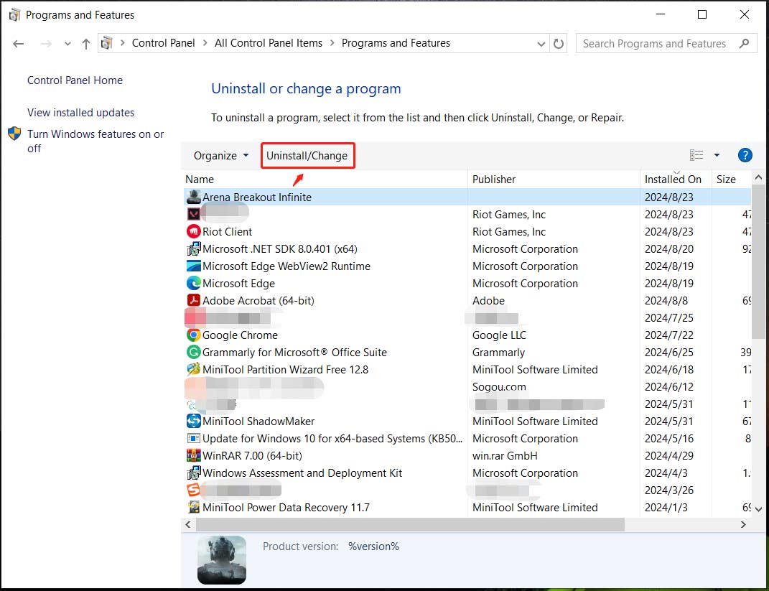
Task: Select Adobe Acrobat (64-bit) entry
Action: tap(258, 300)
